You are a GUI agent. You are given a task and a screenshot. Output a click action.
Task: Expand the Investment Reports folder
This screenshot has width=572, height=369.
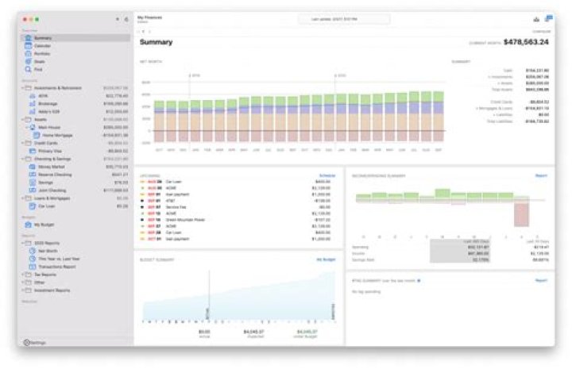coord(23,290)
